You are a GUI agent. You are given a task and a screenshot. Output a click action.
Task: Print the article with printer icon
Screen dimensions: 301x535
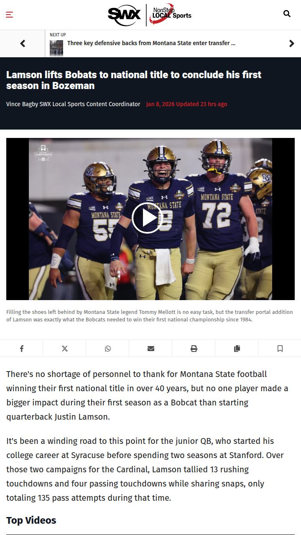[194, 348]
